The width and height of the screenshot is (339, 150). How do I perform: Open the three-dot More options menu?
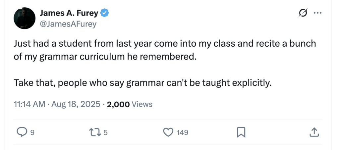317,13
